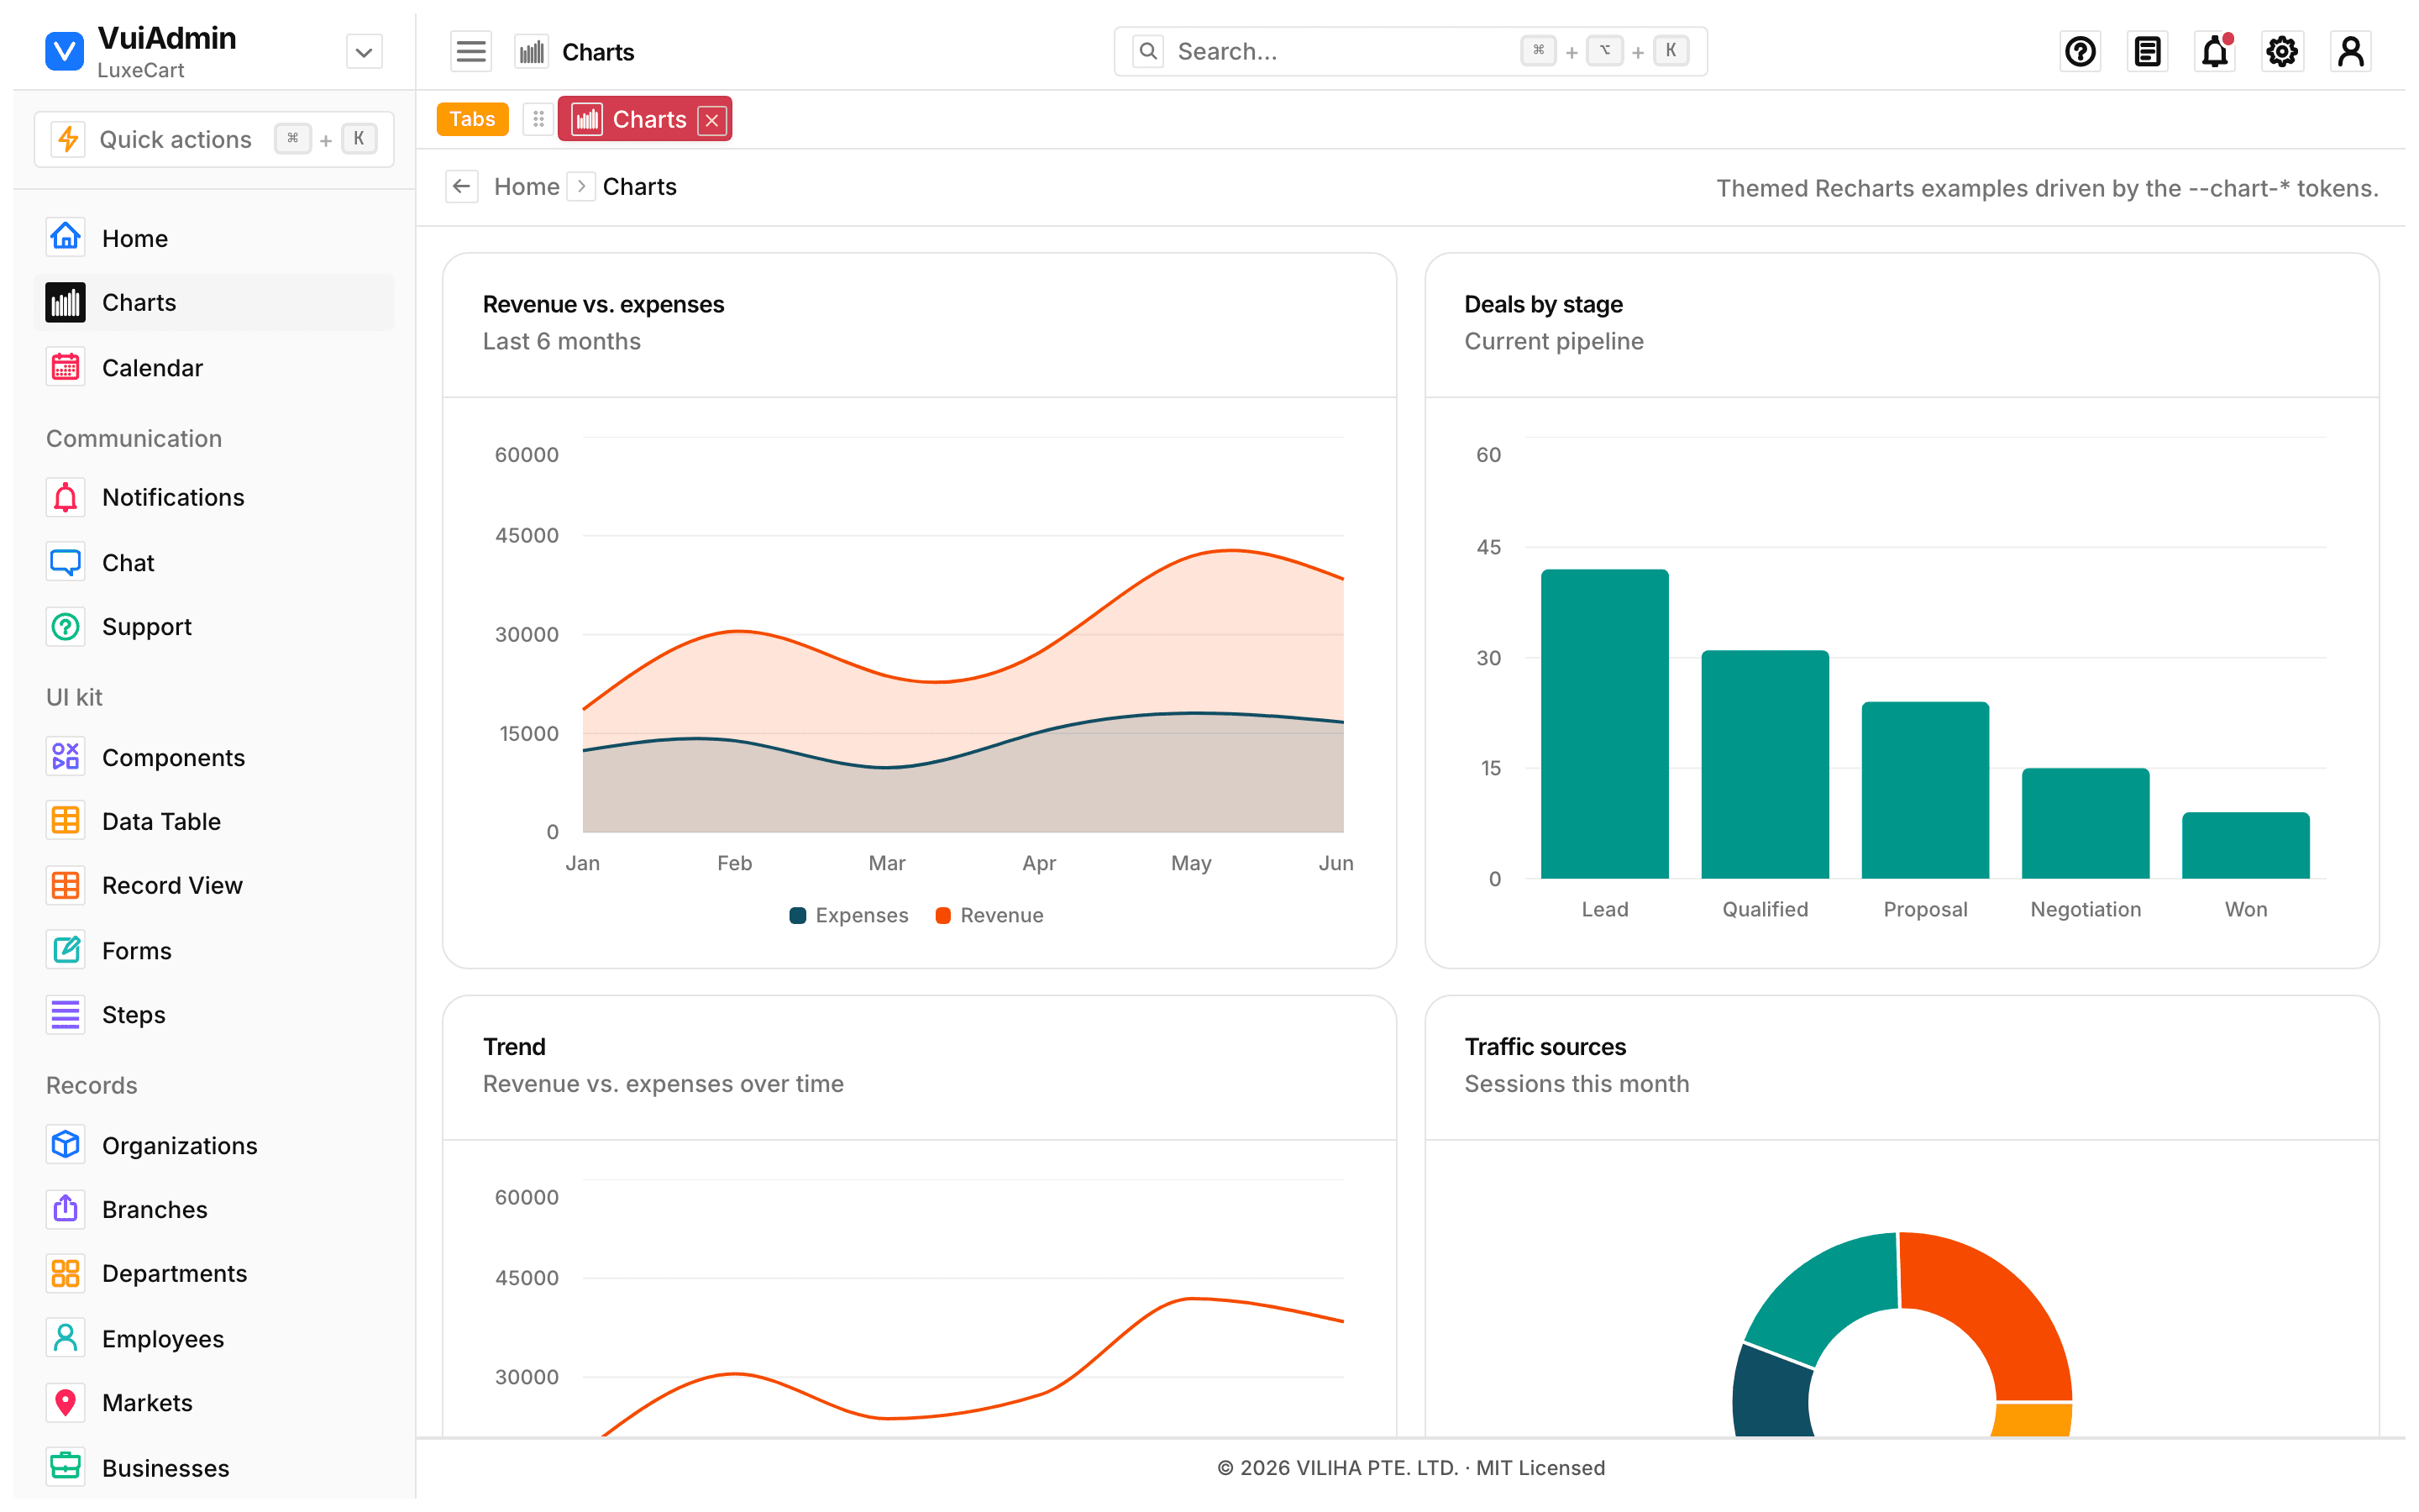Open the Charts sidebar item
This screenshot has height=1512, width=2419.
pos(214,302)
